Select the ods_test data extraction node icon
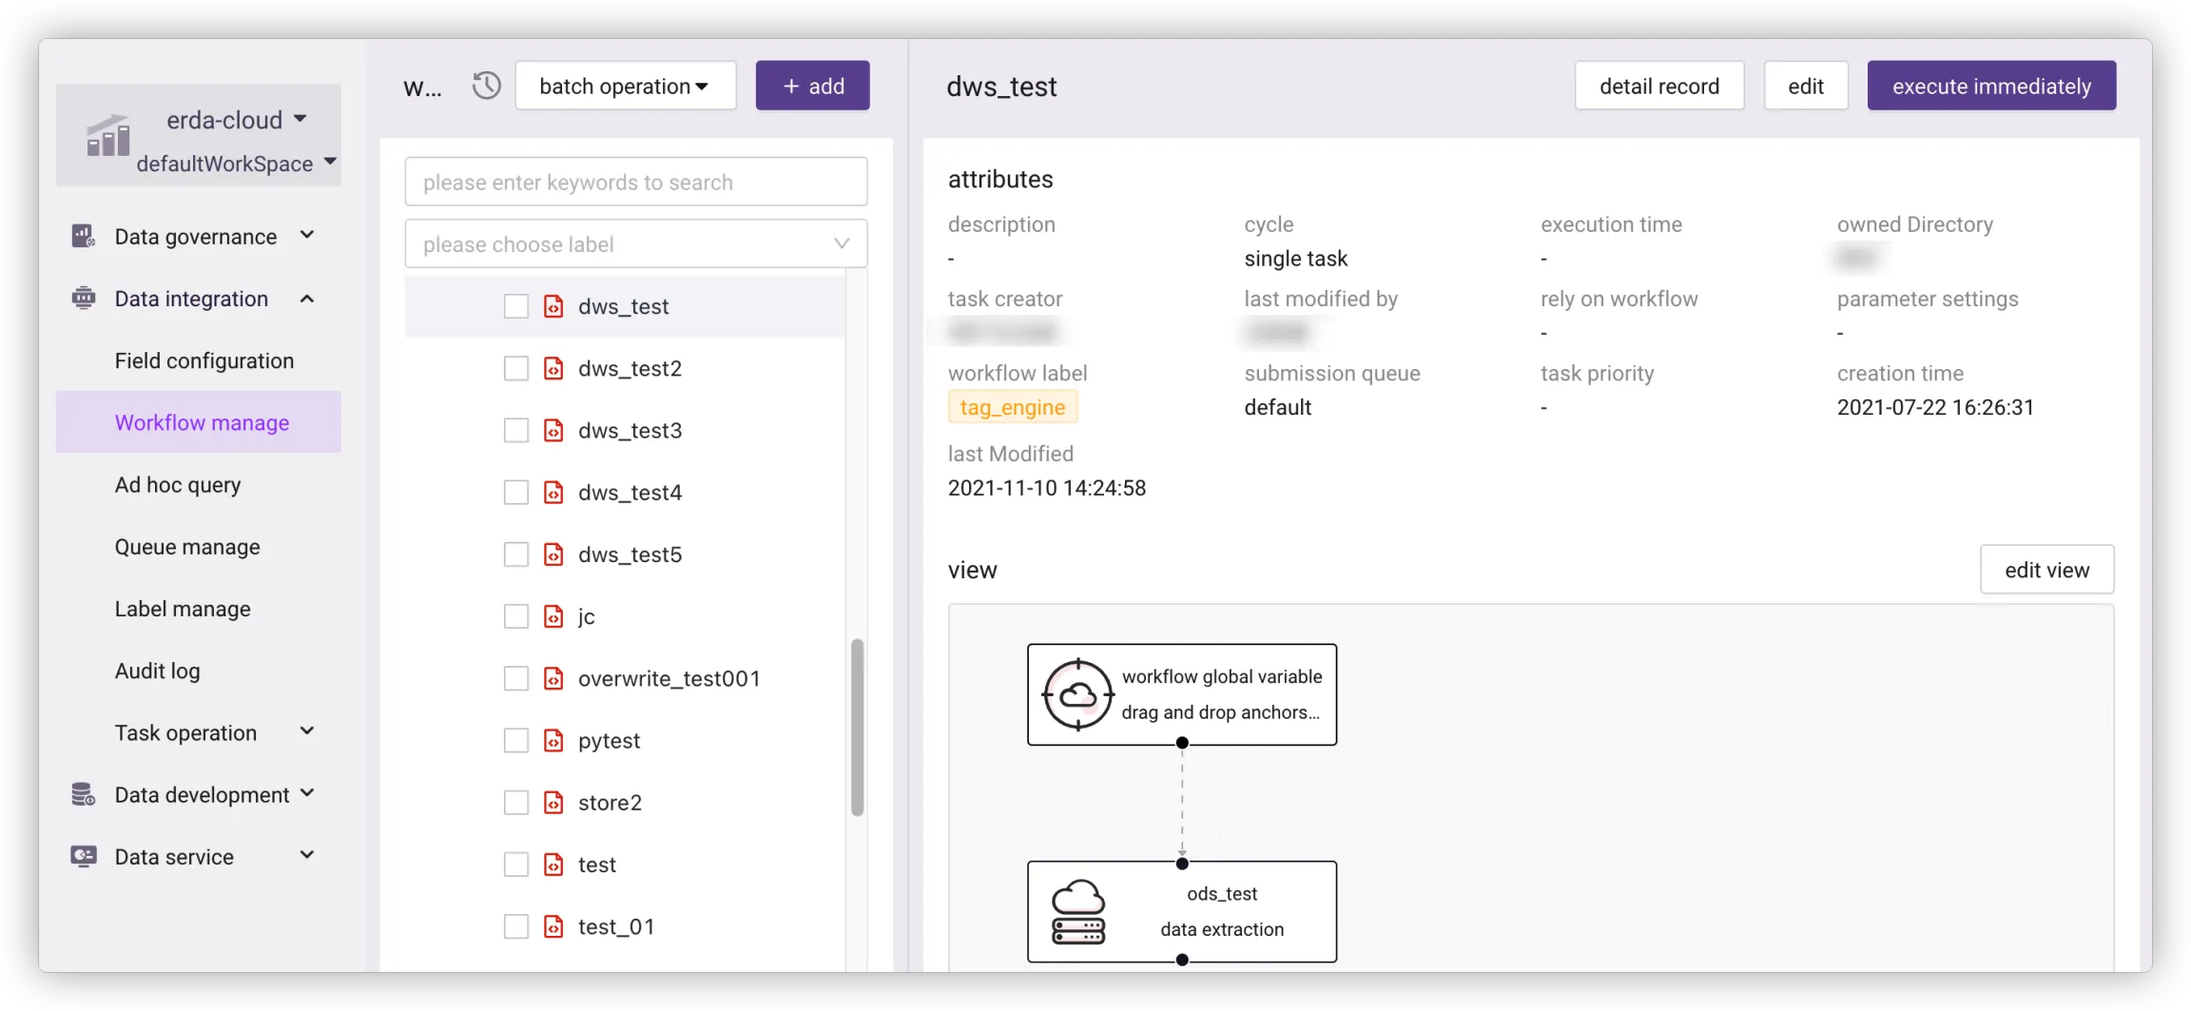The height and width of the screenshot is (1011, 2191). 1077,911
